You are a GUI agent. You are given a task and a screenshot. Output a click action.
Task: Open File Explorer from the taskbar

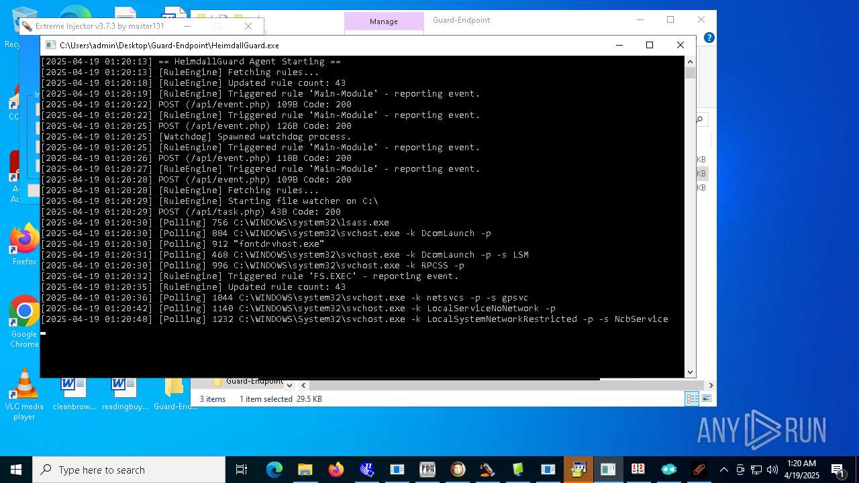(305, 470)
